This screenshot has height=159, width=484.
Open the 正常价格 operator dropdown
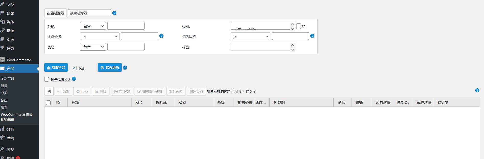click(100, 36)
